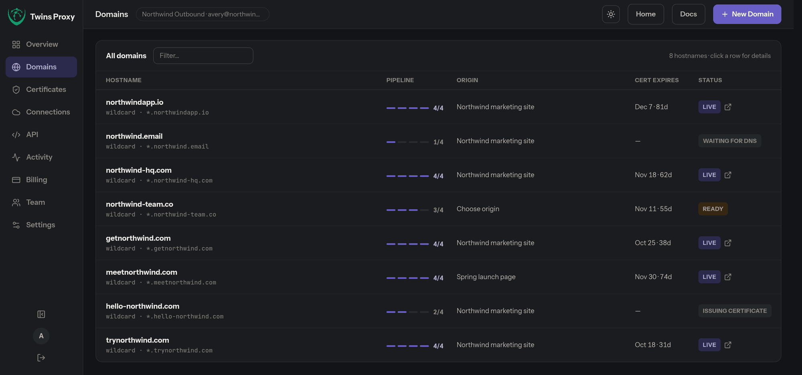Open the northwind-hq.com hostname row
This screenshot has height=375, width=802.
[438, 175]
